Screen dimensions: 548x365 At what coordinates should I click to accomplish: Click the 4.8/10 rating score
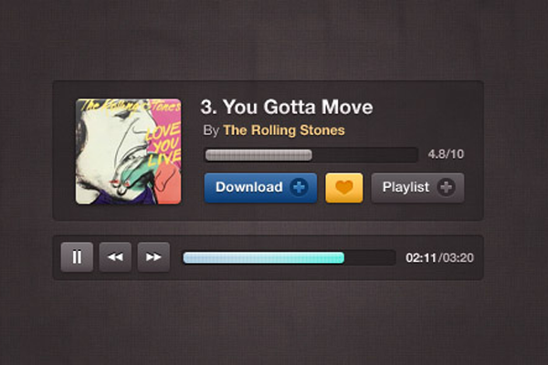[446, 154]
